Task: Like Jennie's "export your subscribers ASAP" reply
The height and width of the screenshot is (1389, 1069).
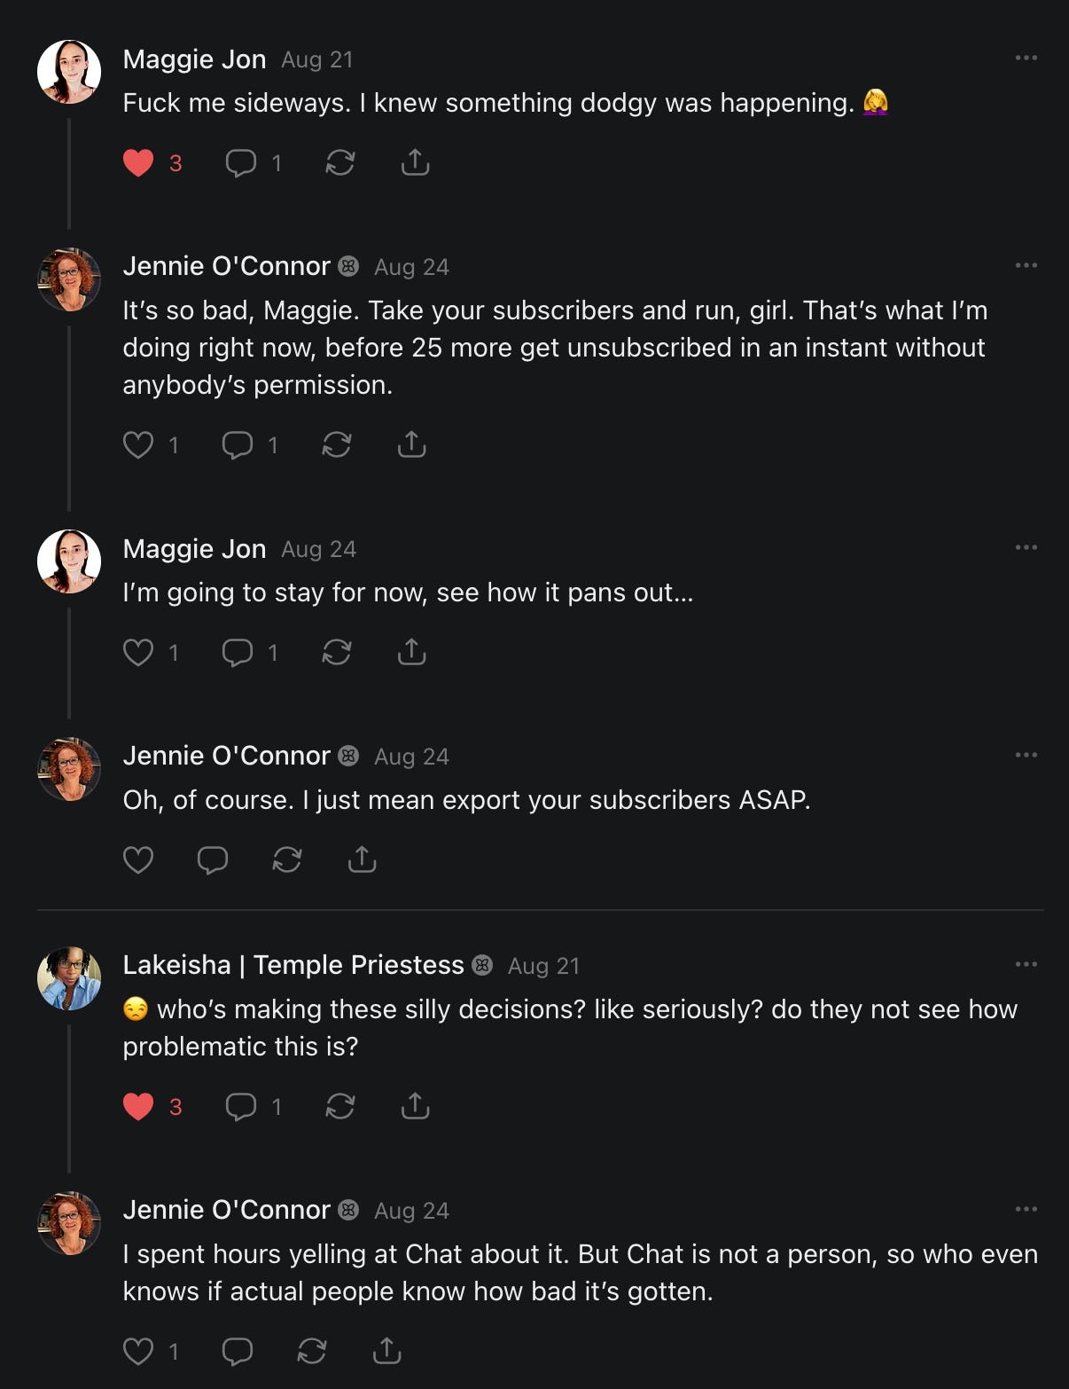Action: click(138, 859)
